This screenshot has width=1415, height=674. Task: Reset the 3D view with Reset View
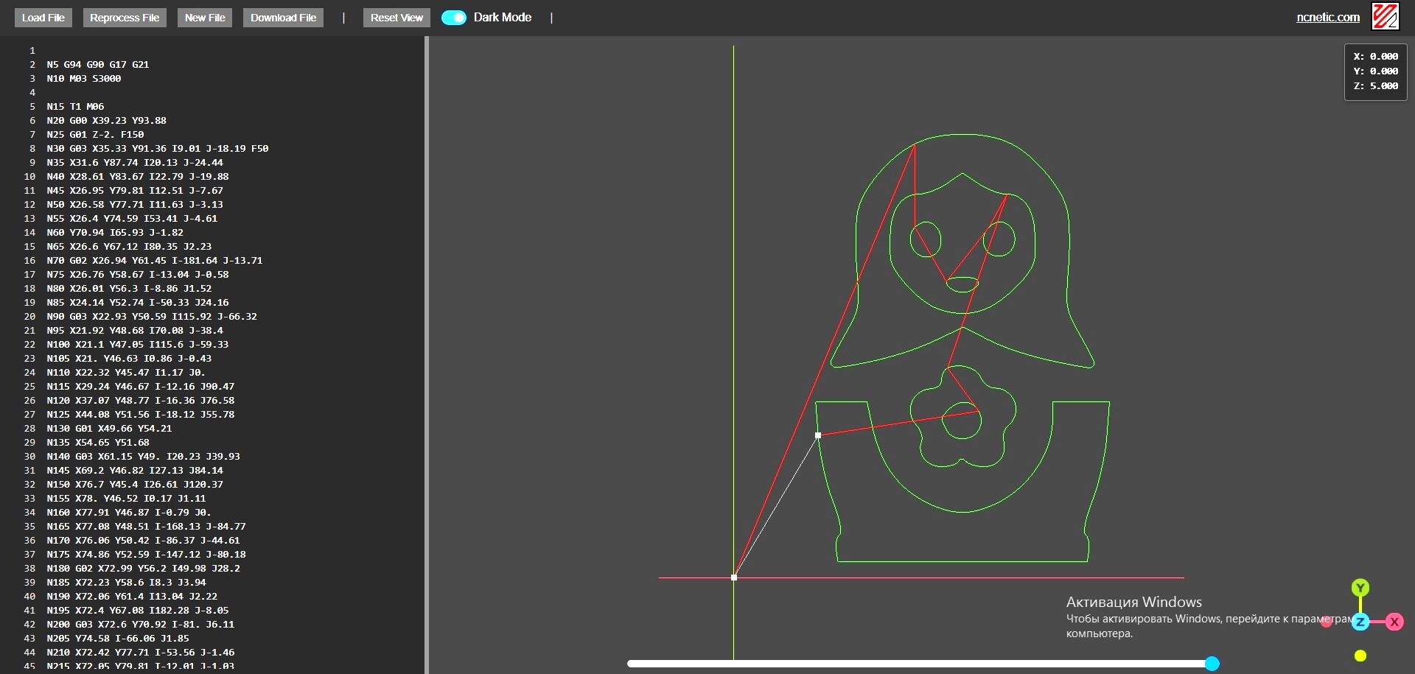click(x=396, y=18)
